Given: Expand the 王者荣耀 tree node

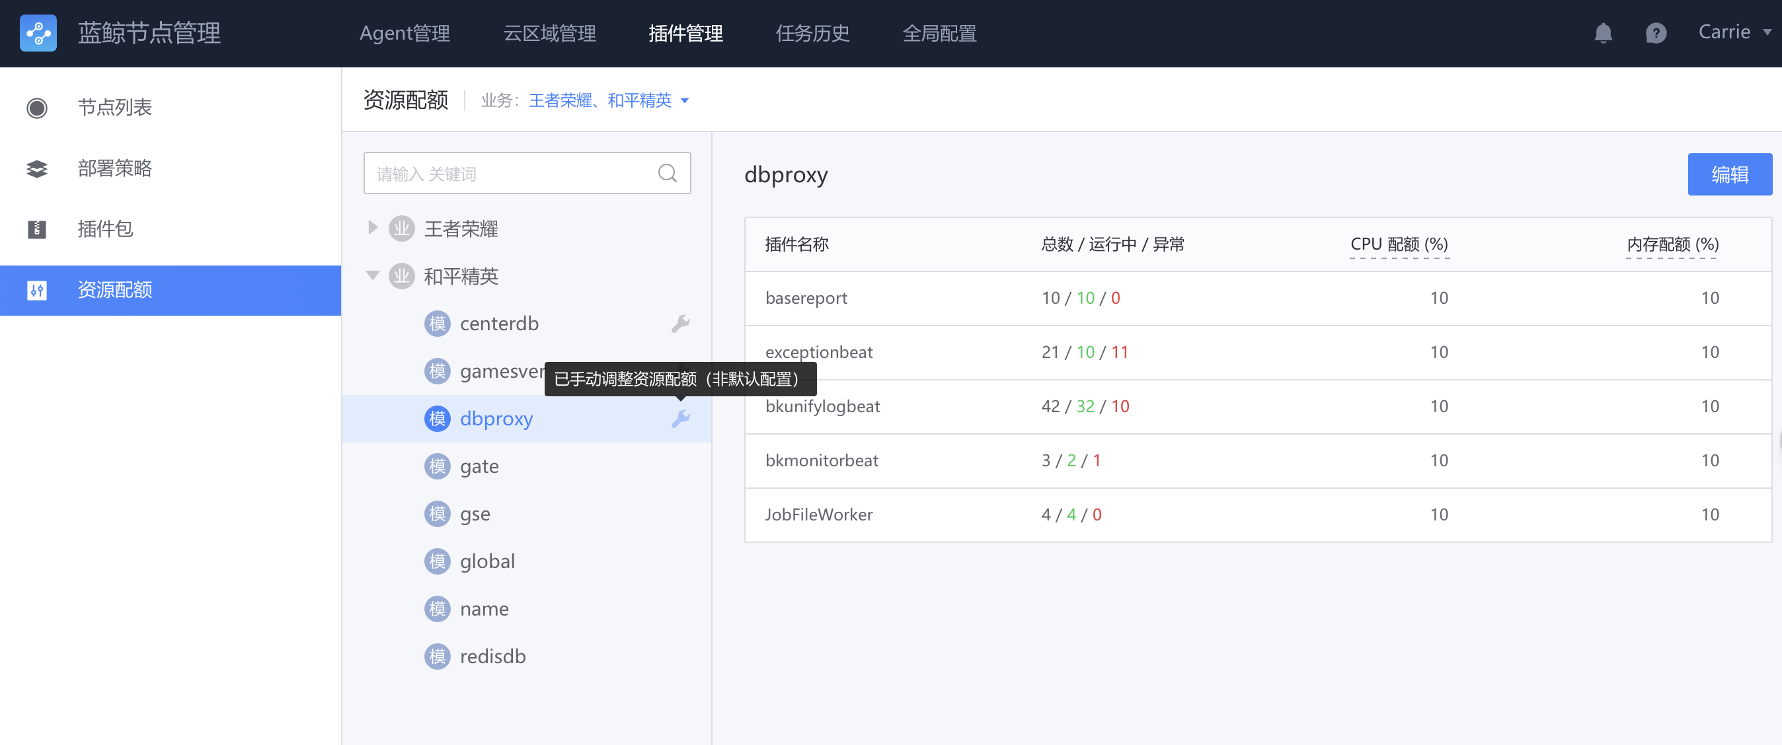Looking at the screenshot, I should [x=373, y=228].
